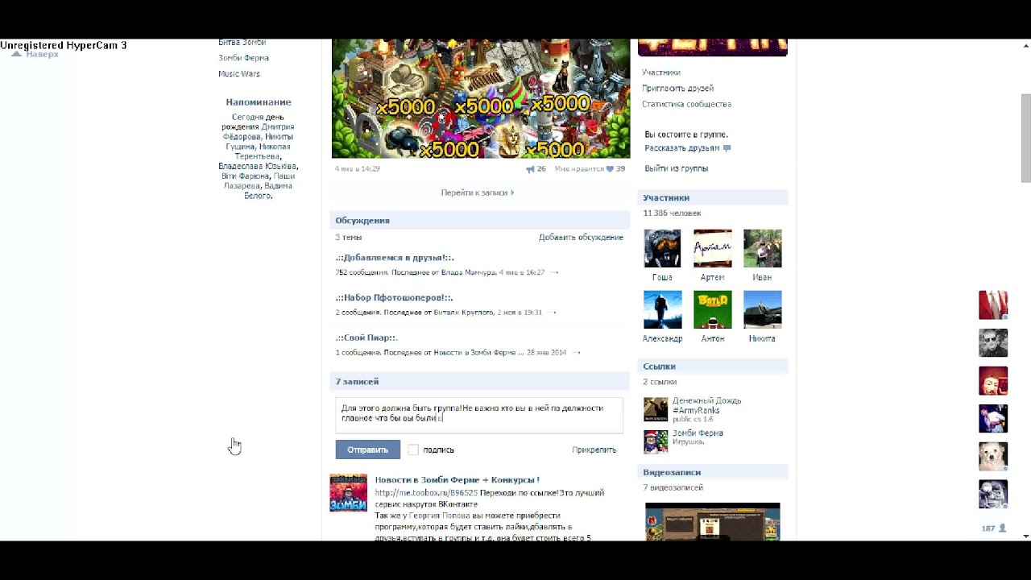Click the community avatar beside the news post

(x=348, y=493)
